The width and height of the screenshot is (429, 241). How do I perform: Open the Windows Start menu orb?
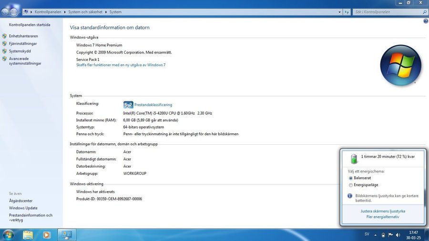click(8, 234)
